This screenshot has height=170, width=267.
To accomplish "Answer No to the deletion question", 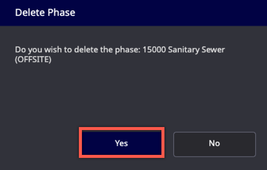I will [214, 143].
